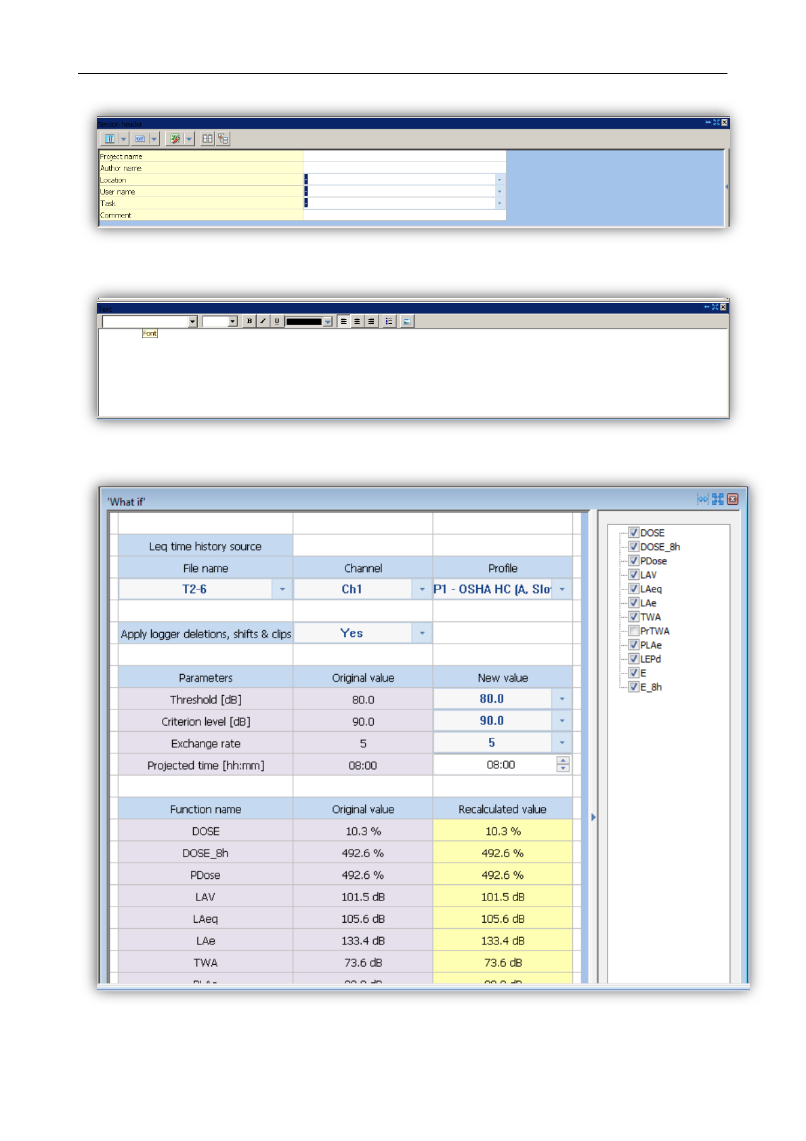Screen dimensions: 806x1141
Task: Insert picture icon in Text panel toolbar
Action: point(407,321)
